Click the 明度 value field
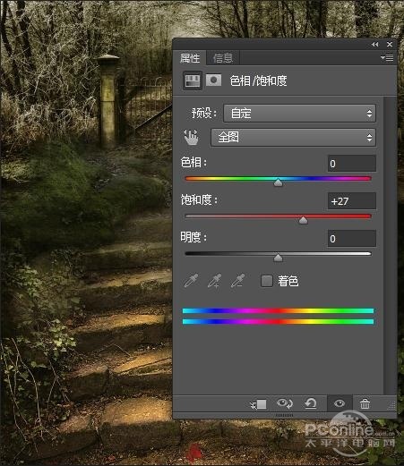The width and height of the screenshot is (404, 466). pos(352,239)
